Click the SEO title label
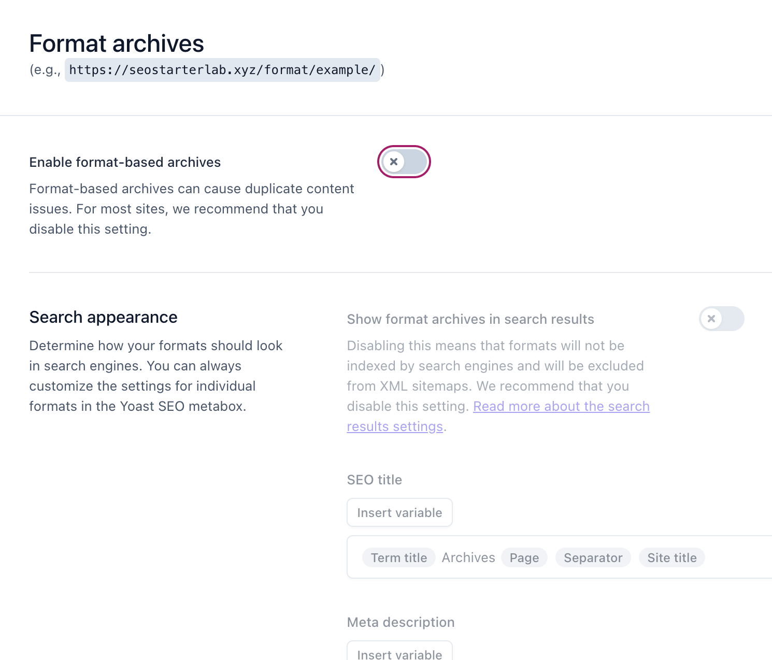772x660 pixels. tap(374, 480)
